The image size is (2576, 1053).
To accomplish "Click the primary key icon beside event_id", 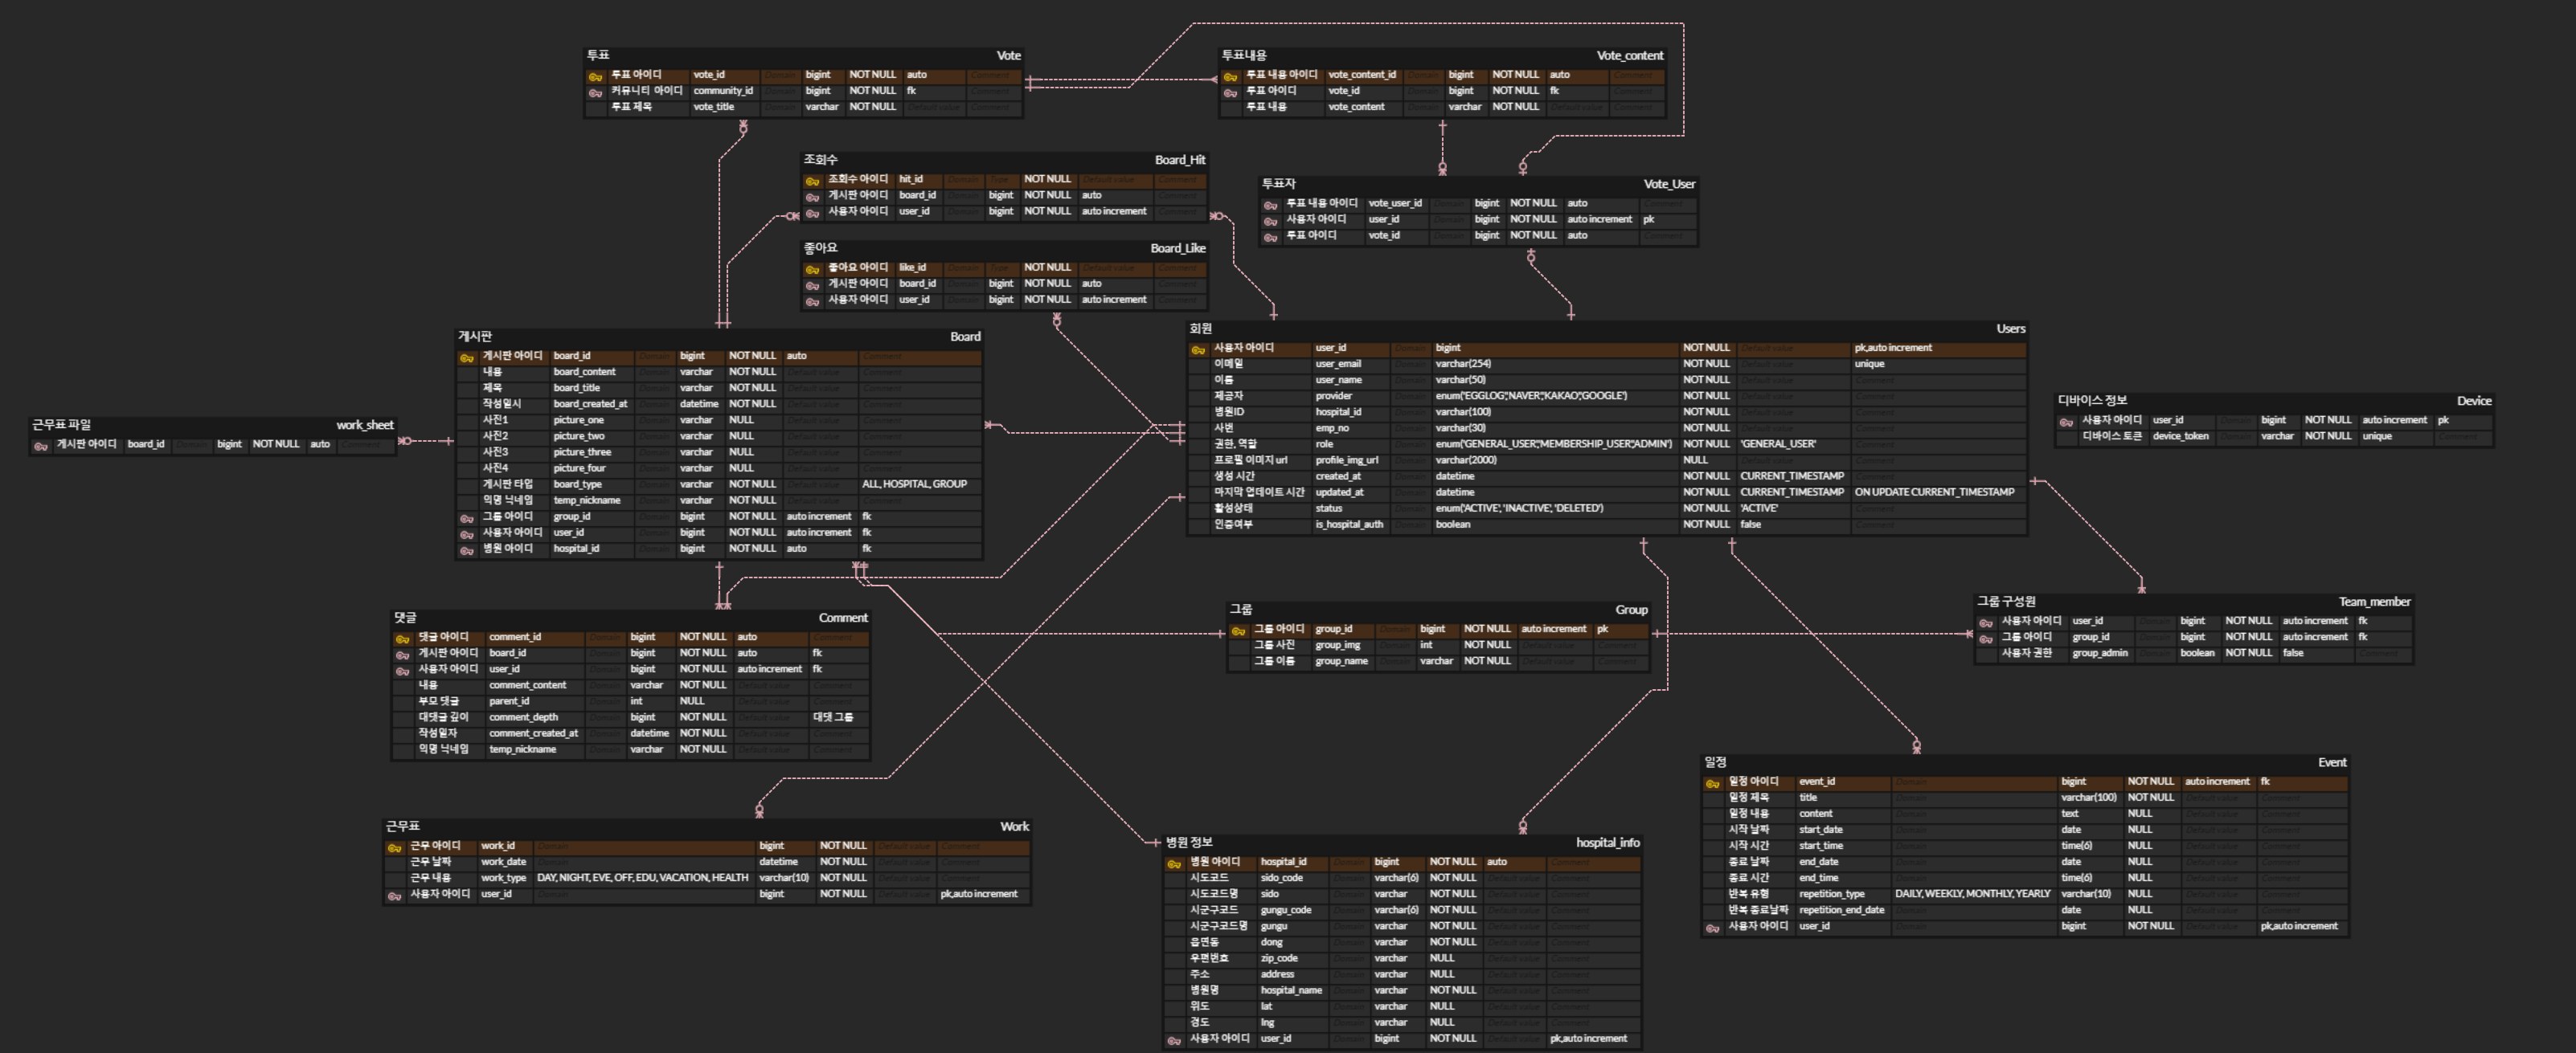I will tap(1713, 783).
